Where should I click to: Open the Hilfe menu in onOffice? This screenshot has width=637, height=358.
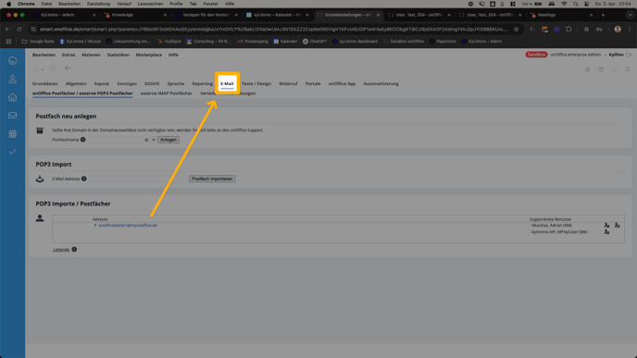pos(173,55)
